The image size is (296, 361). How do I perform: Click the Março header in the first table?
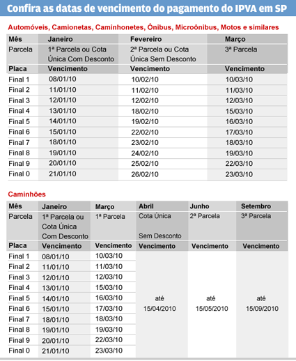point(235,39)
